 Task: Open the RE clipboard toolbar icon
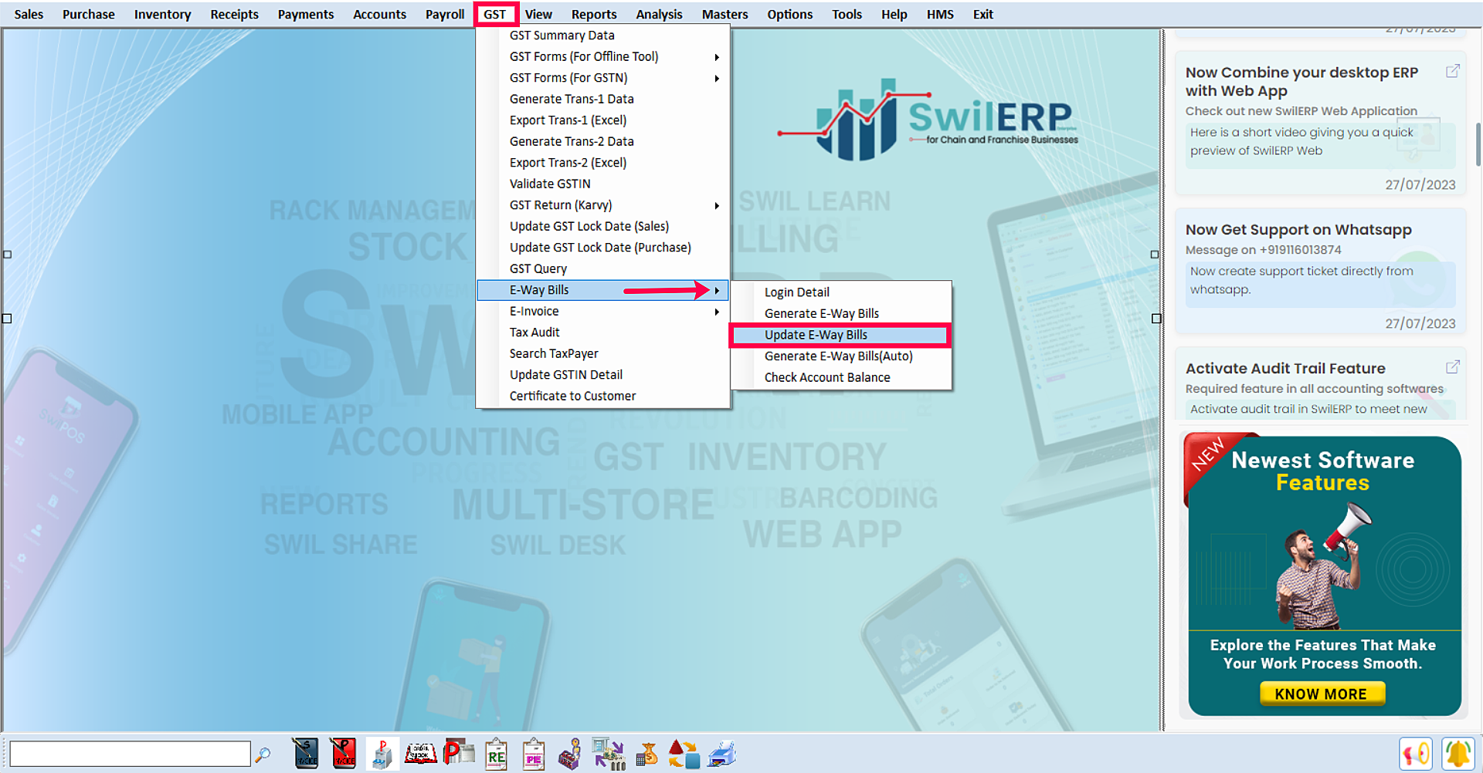click(496, 754)
